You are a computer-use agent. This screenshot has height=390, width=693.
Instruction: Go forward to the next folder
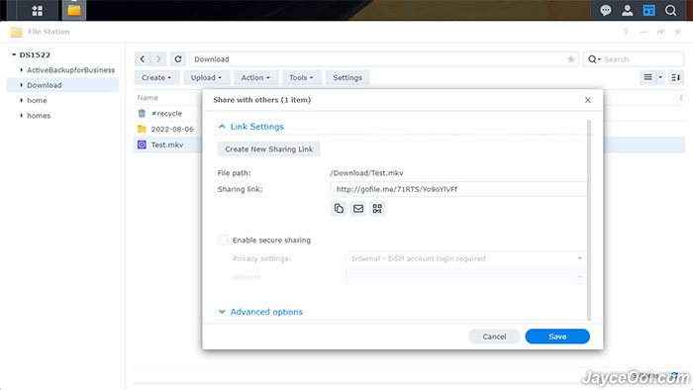tap(158, 58)
